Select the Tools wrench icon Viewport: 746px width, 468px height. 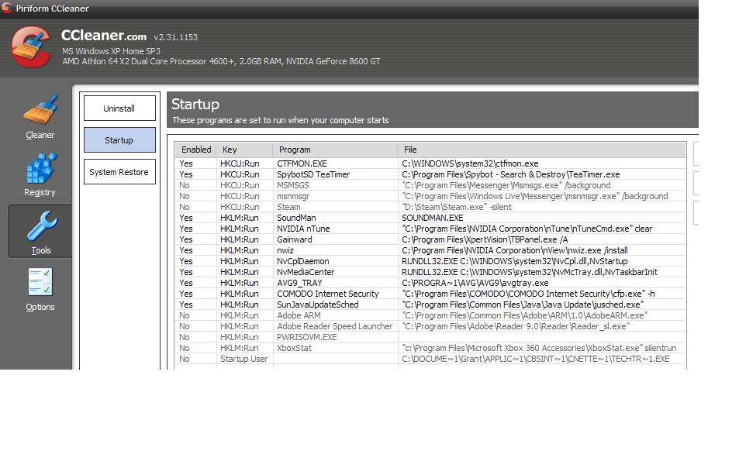(x=40, y=227)
